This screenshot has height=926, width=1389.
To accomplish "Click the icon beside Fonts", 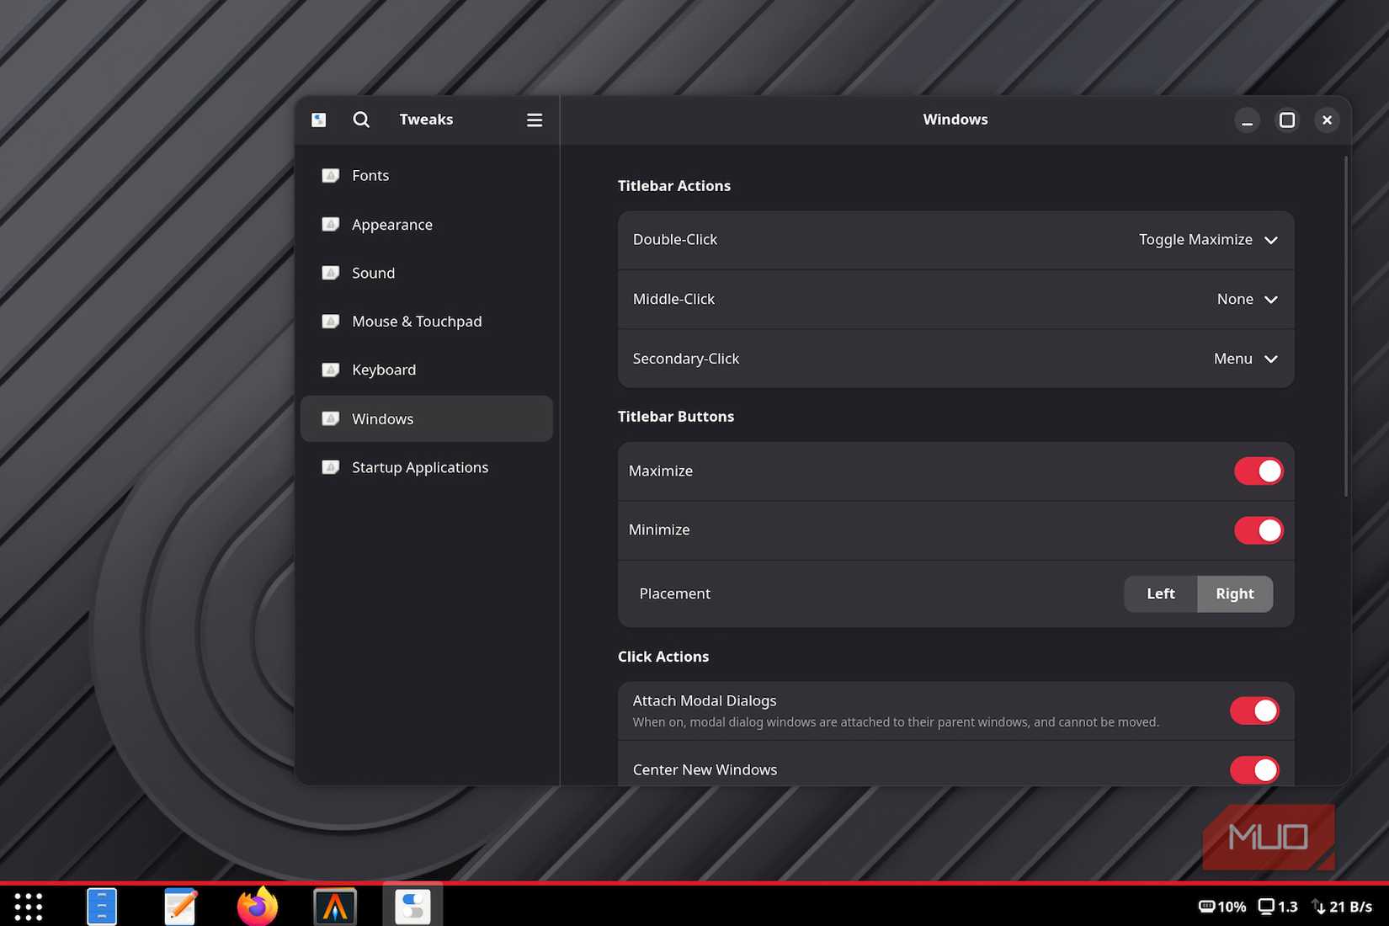I will click(331, 175).
